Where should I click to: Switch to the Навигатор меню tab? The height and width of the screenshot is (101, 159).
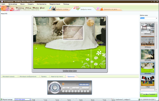[x=57, y=76]
